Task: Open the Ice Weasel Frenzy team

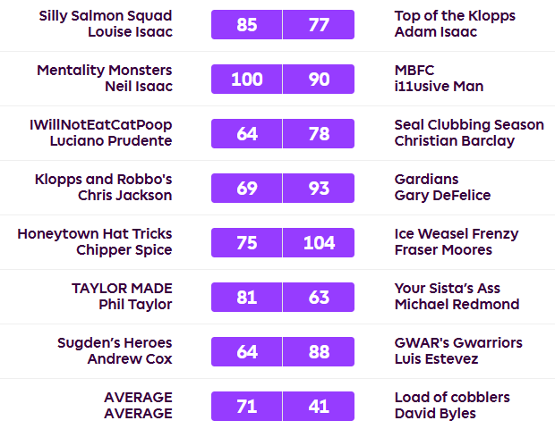Action: [x=457, y=234]
